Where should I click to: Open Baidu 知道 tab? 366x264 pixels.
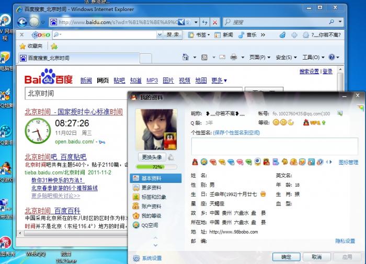pyautogui.click(x=135, y=81)
